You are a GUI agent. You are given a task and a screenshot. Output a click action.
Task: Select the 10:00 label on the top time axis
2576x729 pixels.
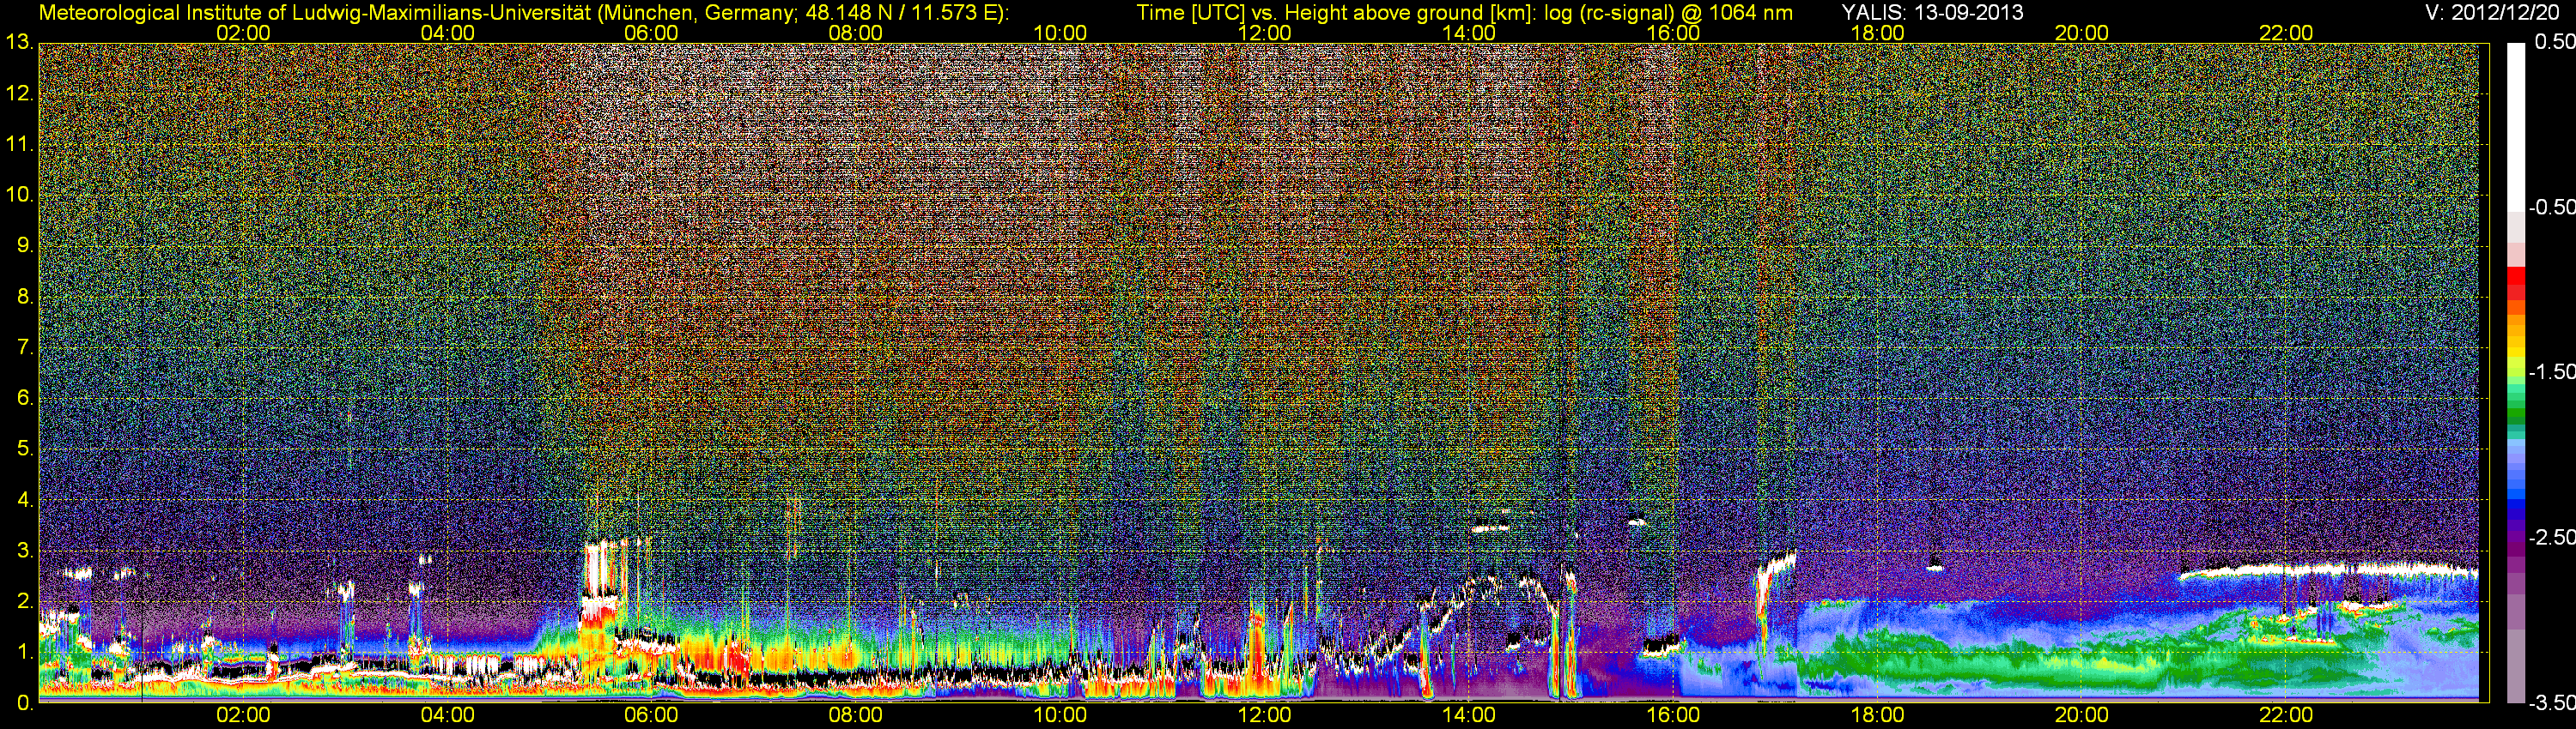1060,33
